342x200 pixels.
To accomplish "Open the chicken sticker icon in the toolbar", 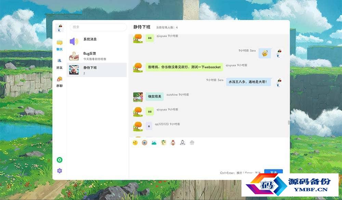I will pos(173,143).
